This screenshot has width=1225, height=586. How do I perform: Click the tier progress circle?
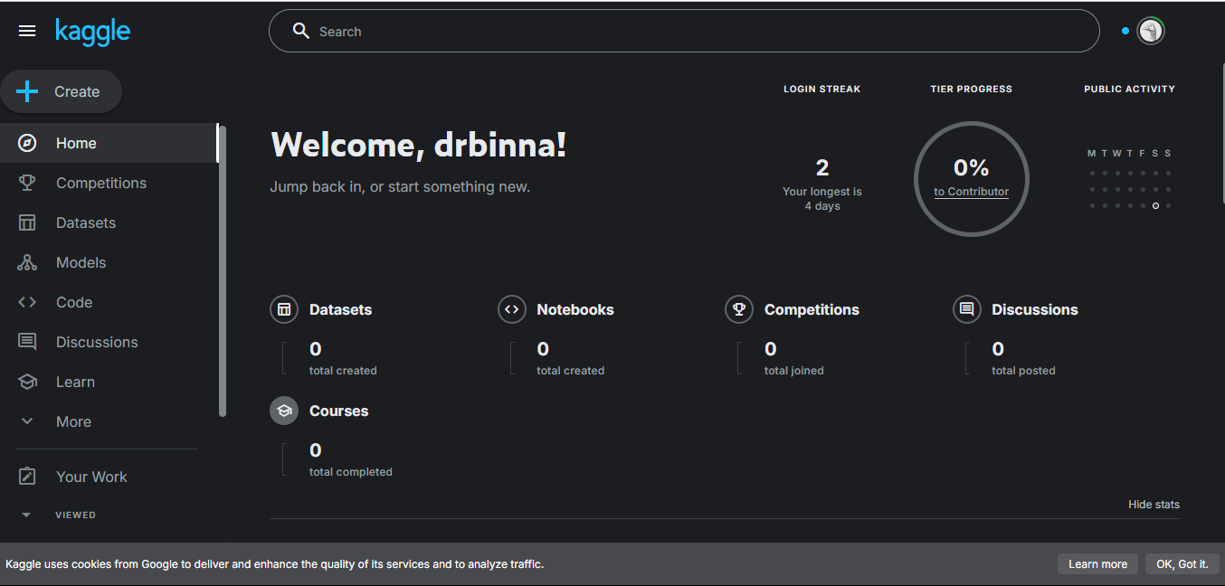coord(971,179)
